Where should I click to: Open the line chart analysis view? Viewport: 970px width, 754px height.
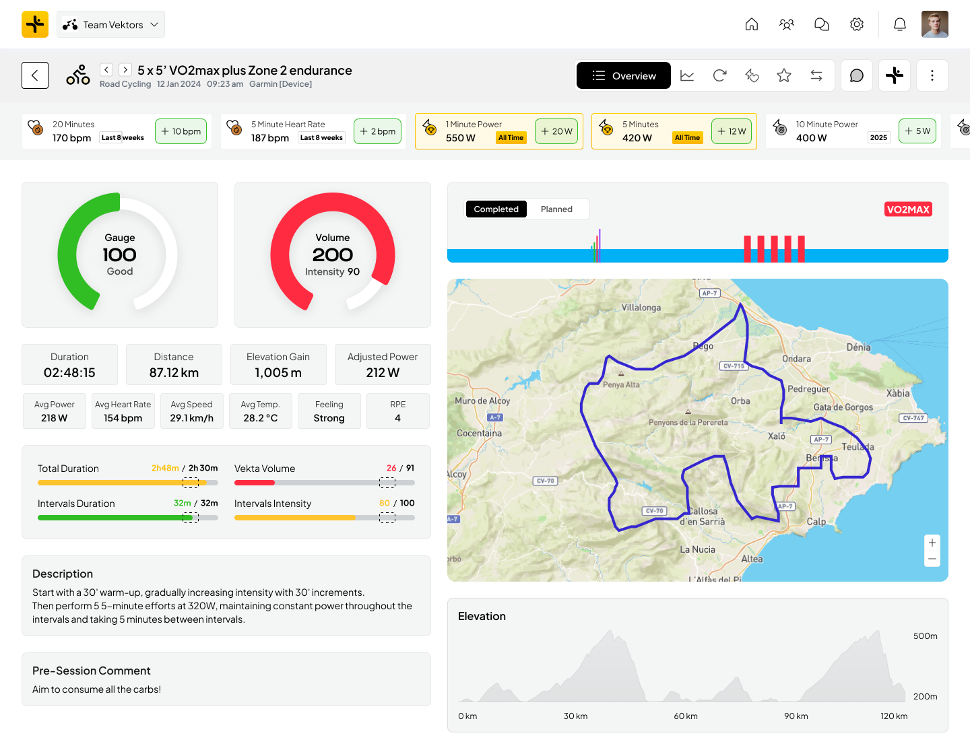point(687,75)
